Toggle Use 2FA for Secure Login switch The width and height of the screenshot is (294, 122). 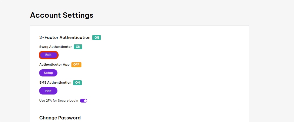pyautogui.click(x=83, y=101)
